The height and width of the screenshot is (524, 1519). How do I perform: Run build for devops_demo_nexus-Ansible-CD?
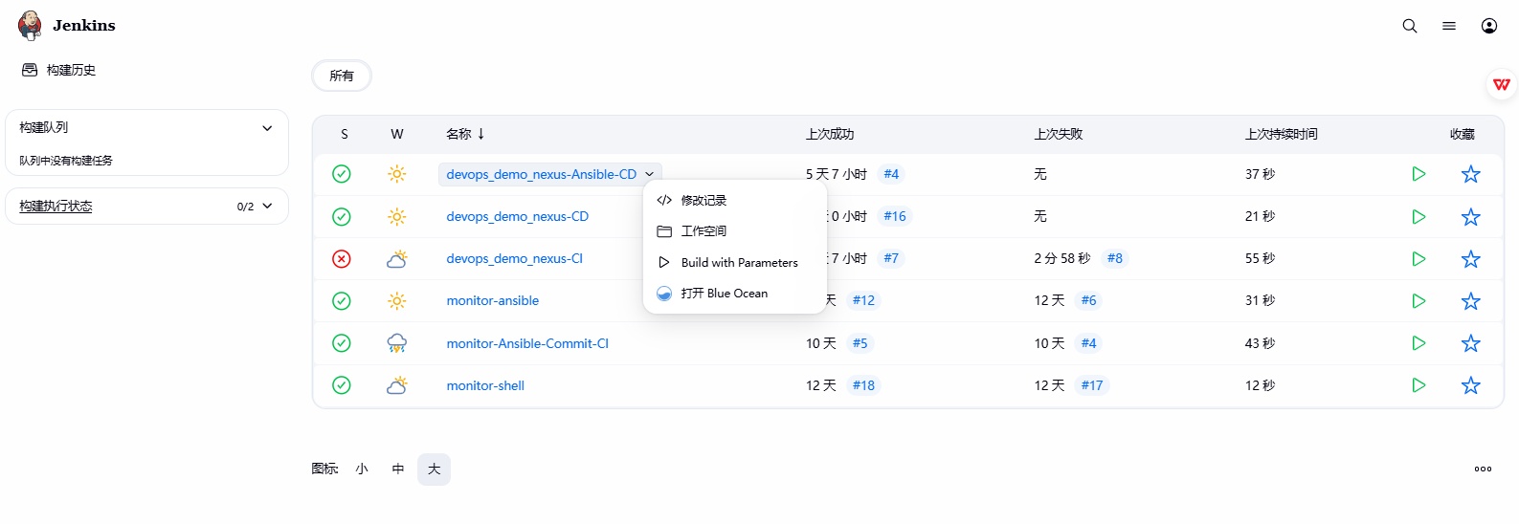point(1418,174)
